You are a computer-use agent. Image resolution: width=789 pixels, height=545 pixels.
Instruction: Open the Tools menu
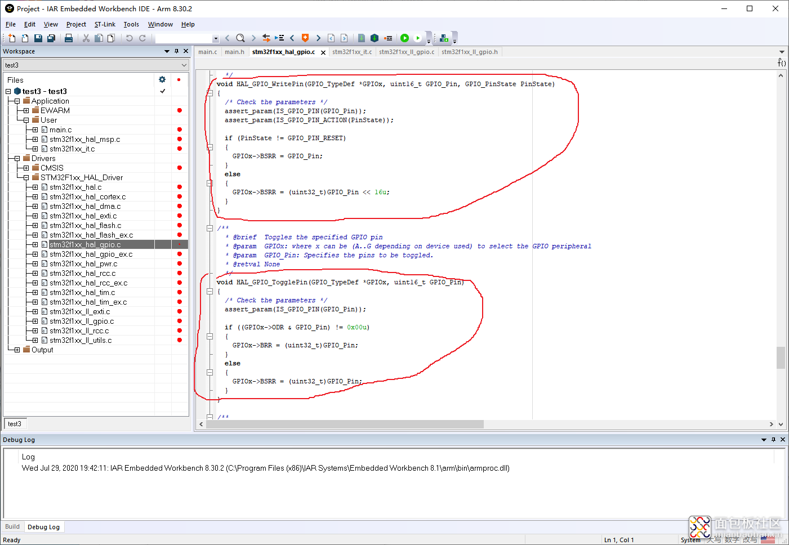(131, 24)
